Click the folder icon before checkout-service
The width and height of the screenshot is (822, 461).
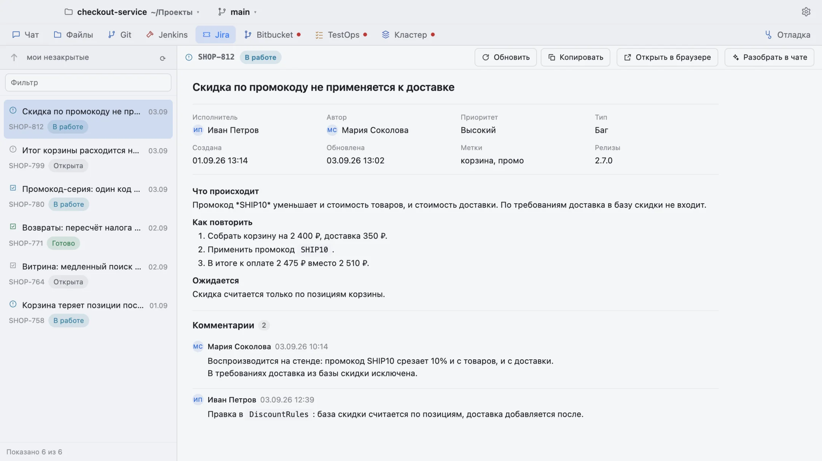pyautogui.click(x=68, y=12)
